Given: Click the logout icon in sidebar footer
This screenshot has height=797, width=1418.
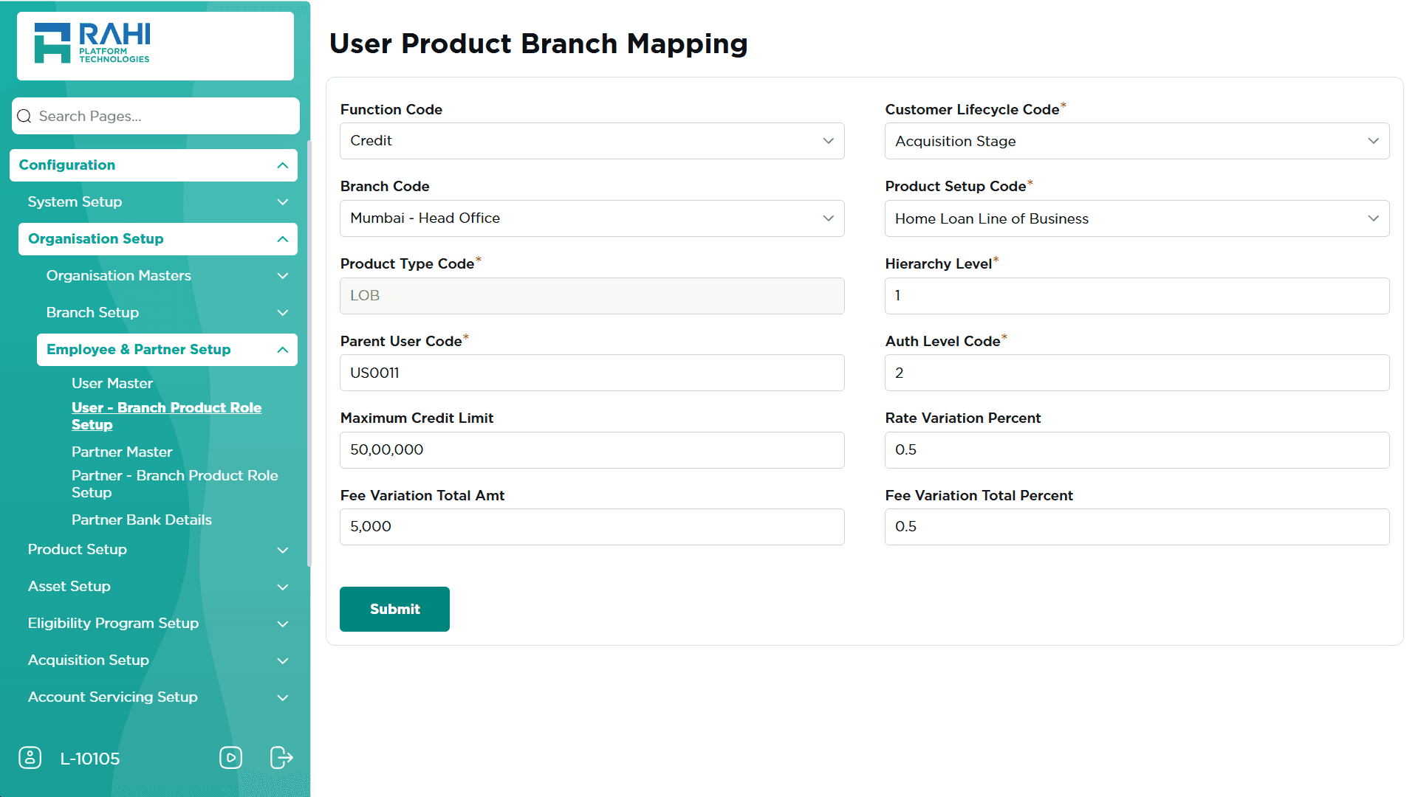Looking at the screenshot, I should 281,758.
